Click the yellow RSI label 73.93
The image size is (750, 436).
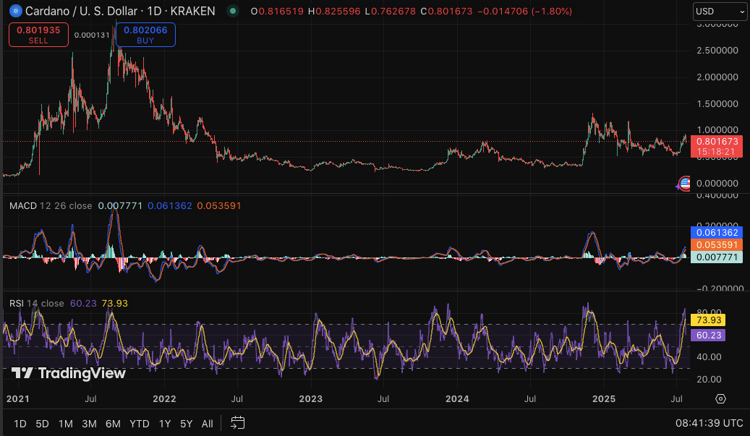[x=708, y=320]
